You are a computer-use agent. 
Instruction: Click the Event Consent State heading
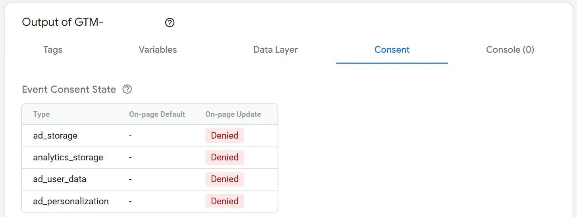pos(69,89)
